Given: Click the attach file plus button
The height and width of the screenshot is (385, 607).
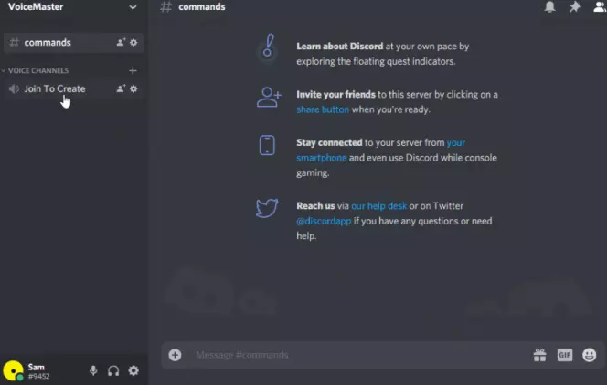Looking at the screenshot, I should tap(175, 355).
